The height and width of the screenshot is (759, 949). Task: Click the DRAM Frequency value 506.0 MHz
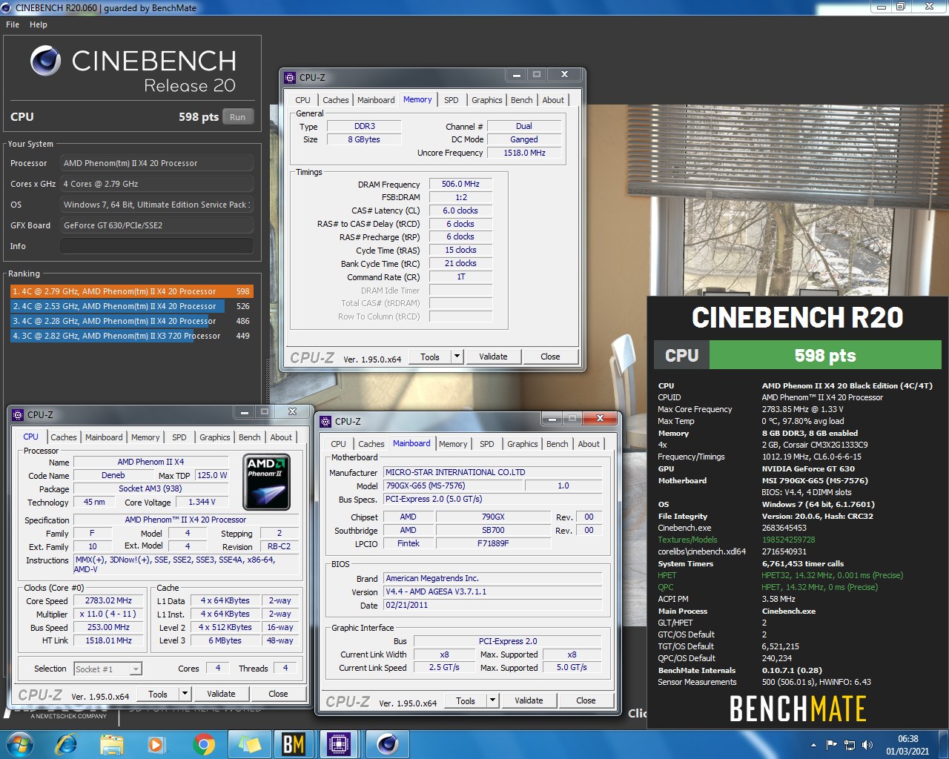click(460, 184)
